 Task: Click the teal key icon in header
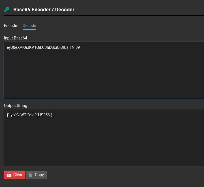[x=7, y=10]
